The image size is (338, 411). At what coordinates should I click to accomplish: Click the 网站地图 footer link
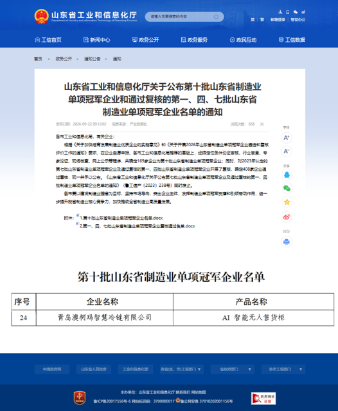[x=199, y=392]
